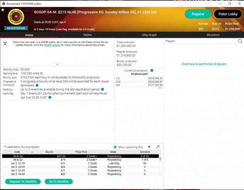Select satellite row Apr 2 01:05

coord(81,163)
